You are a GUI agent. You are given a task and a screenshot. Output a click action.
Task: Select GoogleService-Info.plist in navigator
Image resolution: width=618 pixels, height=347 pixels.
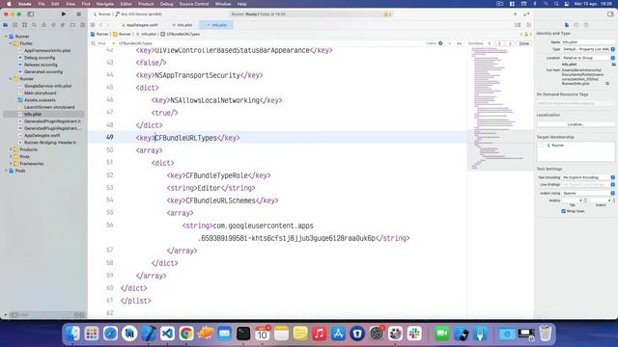click(x=47, y=86)
